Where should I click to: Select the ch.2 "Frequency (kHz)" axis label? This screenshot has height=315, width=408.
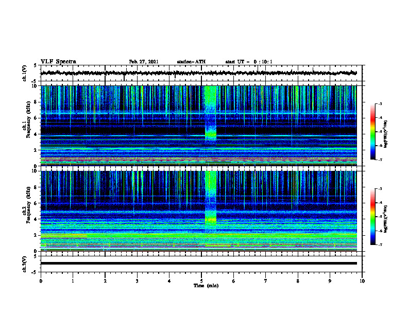point(28,205)
